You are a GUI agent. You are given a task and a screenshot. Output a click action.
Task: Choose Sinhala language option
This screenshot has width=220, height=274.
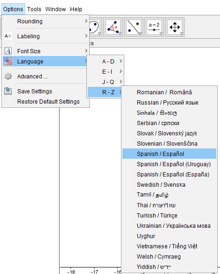click(x=169, y=112)
